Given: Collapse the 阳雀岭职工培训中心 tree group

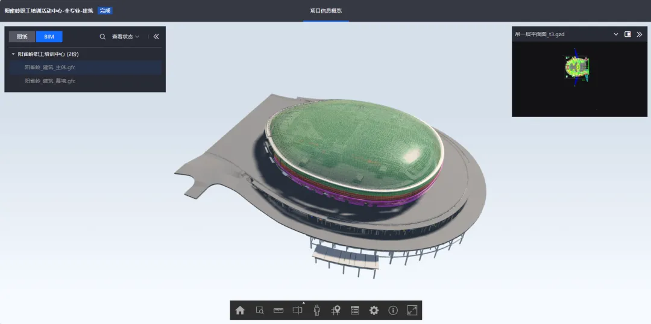Looking at the screenshot, I should 13,54.
